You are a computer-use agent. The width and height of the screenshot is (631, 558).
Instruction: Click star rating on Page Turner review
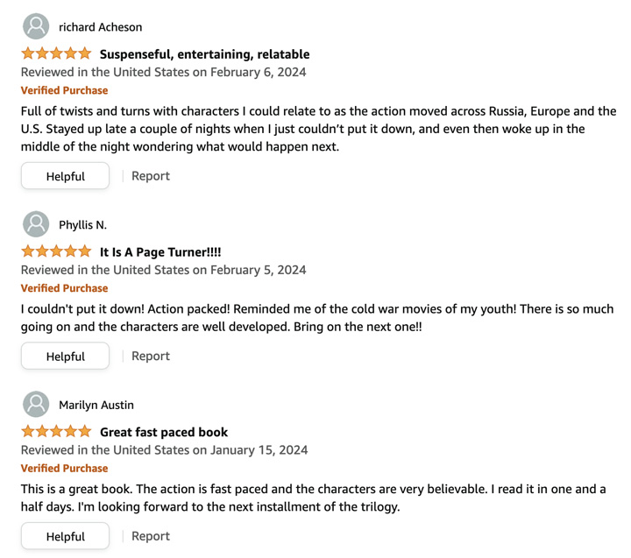click(x=56, y=251)
